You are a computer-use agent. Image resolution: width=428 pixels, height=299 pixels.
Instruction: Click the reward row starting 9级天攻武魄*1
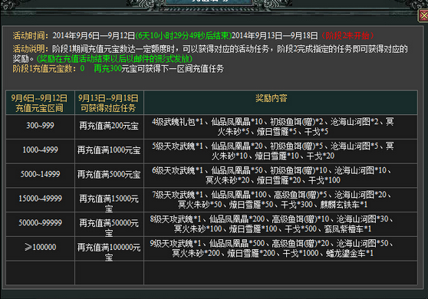click(280, 248)
